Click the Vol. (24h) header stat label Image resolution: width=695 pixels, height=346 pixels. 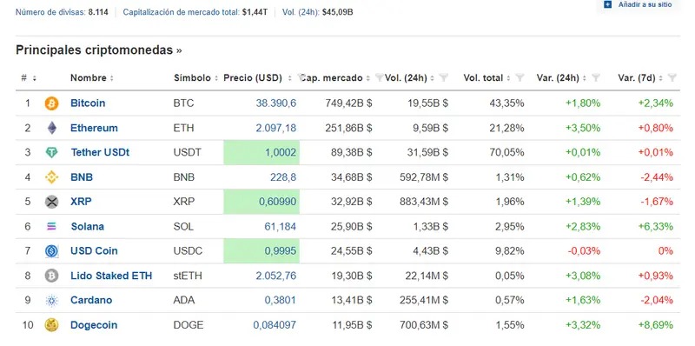click(301, 12)
